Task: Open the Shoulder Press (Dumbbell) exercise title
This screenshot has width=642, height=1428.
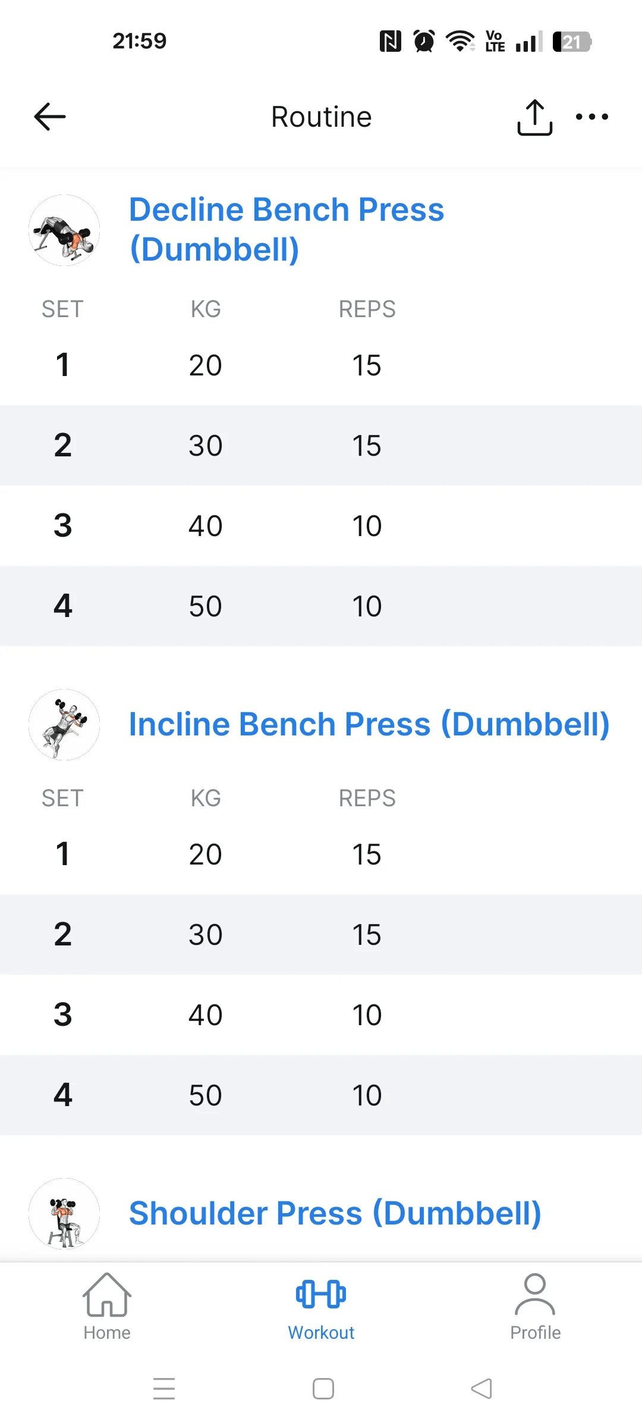Action: (x=335, y=1214)
